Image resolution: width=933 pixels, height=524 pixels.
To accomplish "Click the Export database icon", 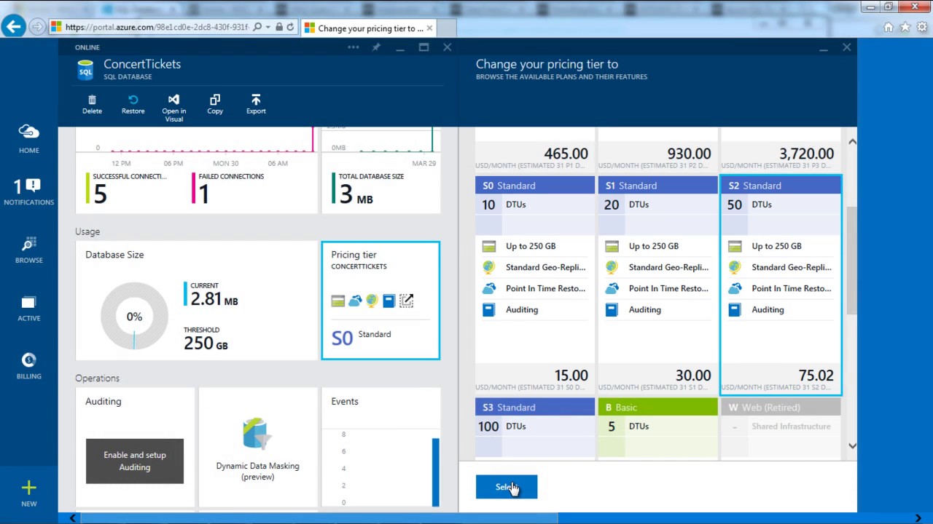I will [256, 100].
